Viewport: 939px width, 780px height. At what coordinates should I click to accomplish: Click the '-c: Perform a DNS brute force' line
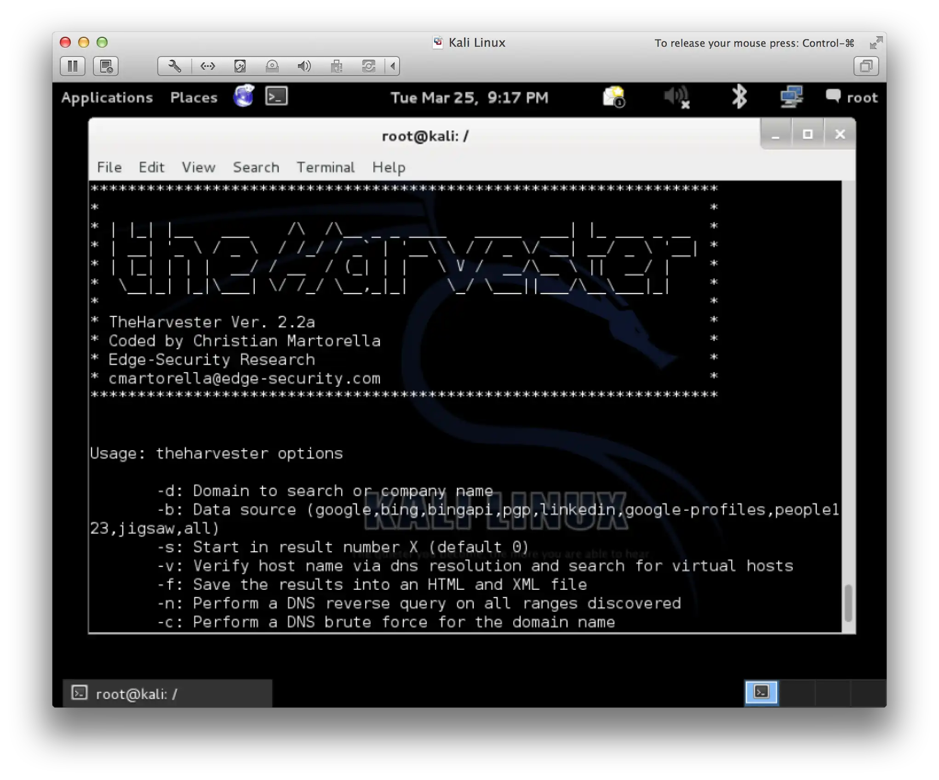(x=386, y=622)
